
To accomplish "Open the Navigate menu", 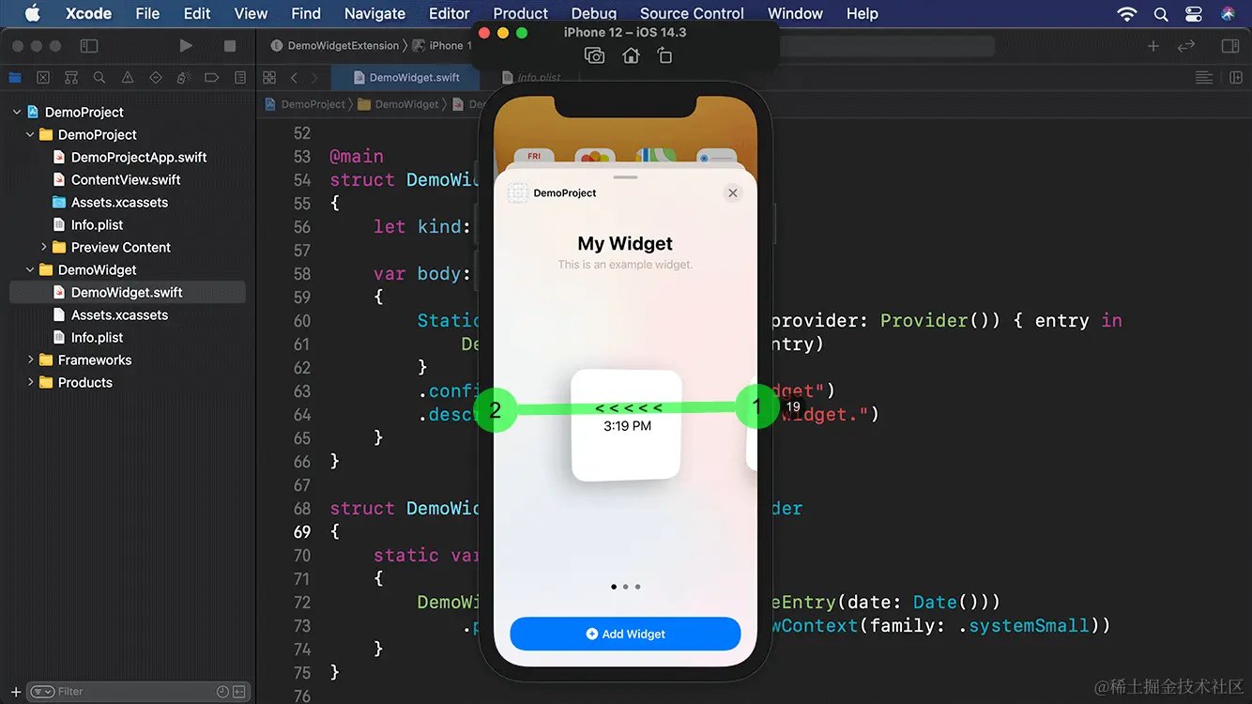I will coord(374,13).
